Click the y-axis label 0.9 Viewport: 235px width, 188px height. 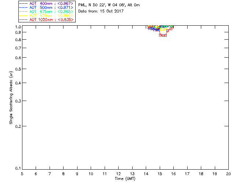18,33
